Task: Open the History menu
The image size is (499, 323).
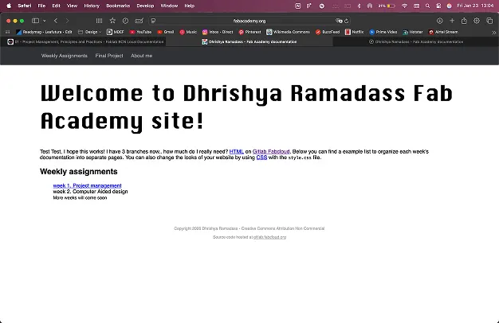Action: [x=92, y=6]
